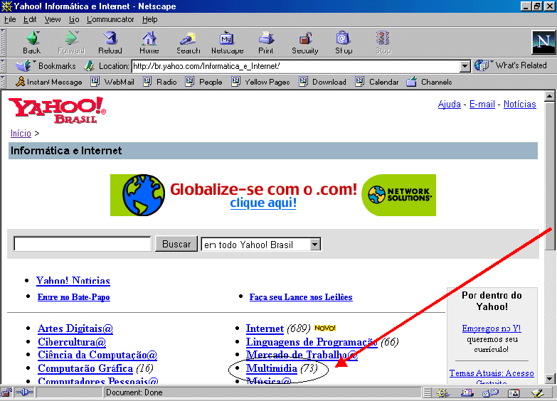Expand the Location URL history dropdown
557x401 pixels.
(465, 66)
